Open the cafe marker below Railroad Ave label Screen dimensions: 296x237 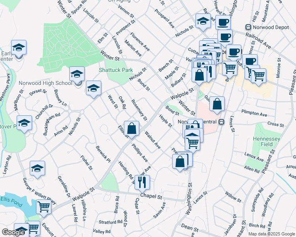(250, 62)
